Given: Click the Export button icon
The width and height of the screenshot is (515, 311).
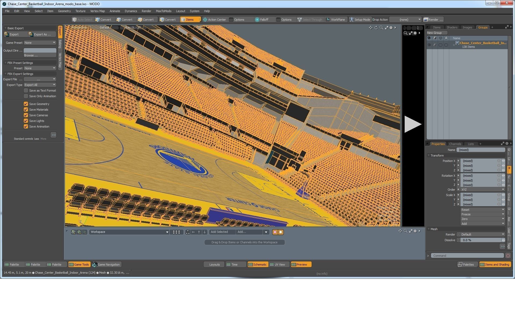Looking at the screenshot, I should [x=7, y=34].
